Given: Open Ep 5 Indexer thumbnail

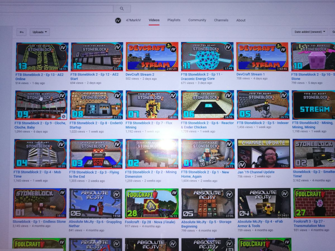Looking at the screenshot, I should tap(263, 105).
